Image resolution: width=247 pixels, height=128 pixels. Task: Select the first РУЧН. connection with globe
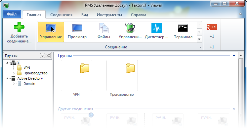pyautogui.click(x=77, y=120)
